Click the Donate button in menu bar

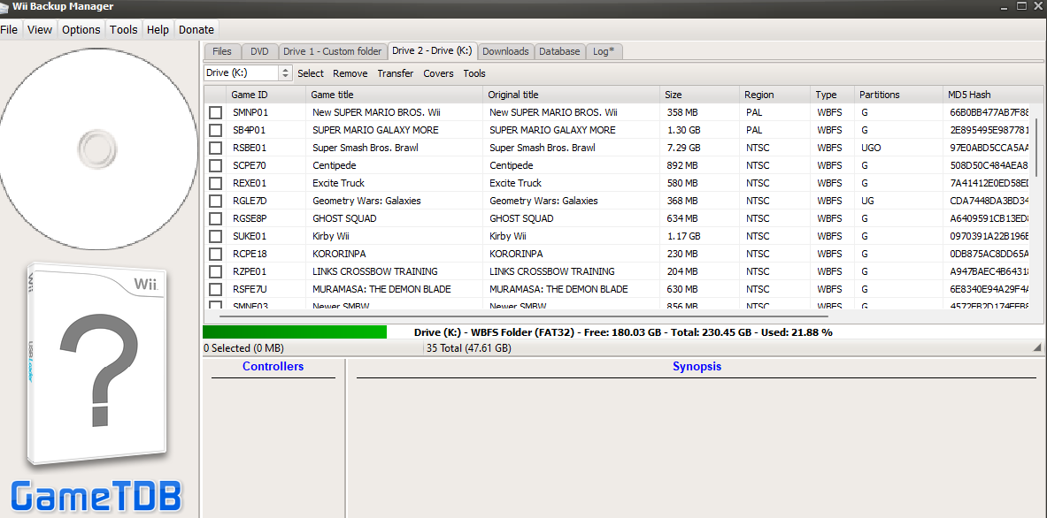[x=196, y=29]
